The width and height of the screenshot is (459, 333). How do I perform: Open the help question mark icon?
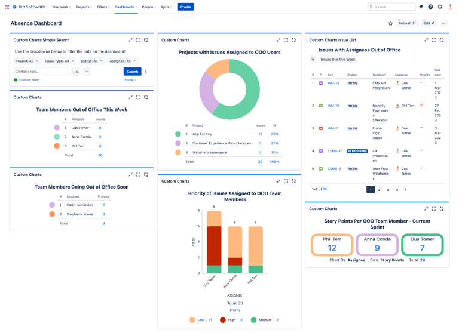coord(430,7)
